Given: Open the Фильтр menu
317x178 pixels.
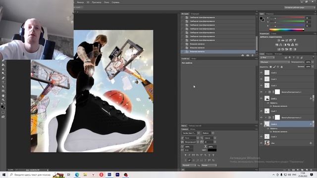Looking at the screenshot, I should 80,2.
